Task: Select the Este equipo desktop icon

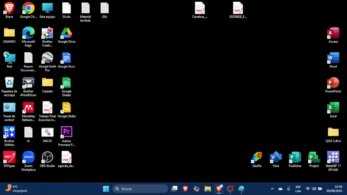Action: coord(47,10)
